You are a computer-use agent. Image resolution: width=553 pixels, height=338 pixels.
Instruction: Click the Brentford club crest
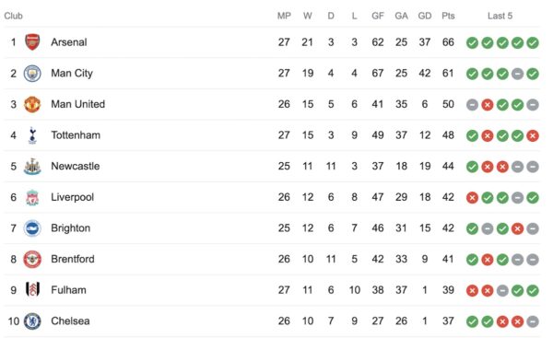32,259
